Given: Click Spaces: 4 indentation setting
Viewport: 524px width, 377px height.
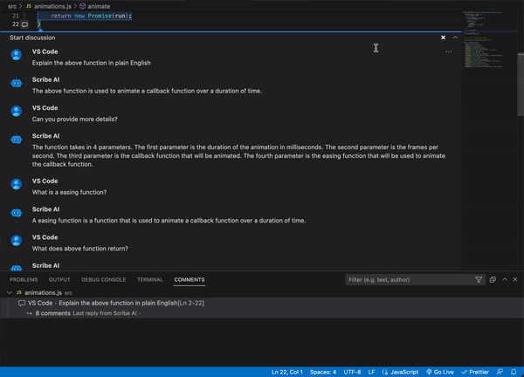Looking at the screenshot, I should tap(323, 372).
